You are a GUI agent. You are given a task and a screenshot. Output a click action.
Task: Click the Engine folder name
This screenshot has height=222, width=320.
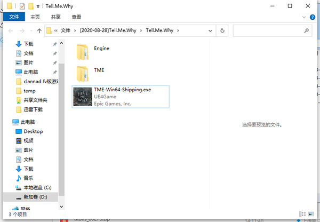coord(101,49)
